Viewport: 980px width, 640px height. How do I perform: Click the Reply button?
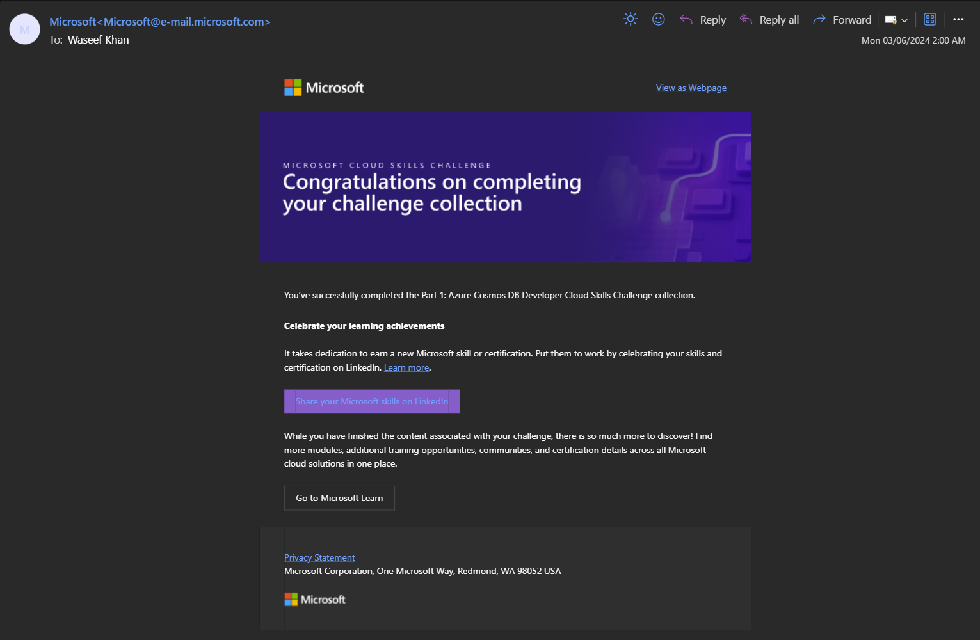point(703,20)
